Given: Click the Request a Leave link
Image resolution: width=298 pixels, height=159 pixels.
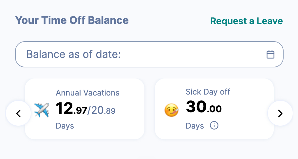Looking at the screenshot, I should tap(246, 21).
